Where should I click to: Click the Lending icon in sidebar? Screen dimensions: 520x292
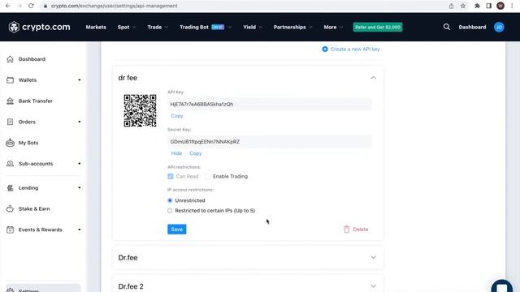tap(11, 187)
